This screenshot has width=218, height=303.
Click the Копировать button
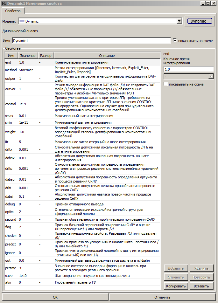[x=175, y=286]
